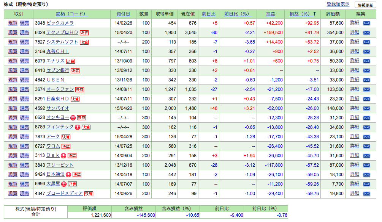Viewport: 382px width, 222px height.
Task: Open the mail alert icon for ブロードメディア
Action: click(x=366, y=194)
